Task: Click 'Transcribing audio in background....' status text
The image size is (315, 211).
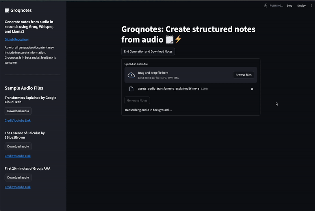Action: [x=148, y=110]
